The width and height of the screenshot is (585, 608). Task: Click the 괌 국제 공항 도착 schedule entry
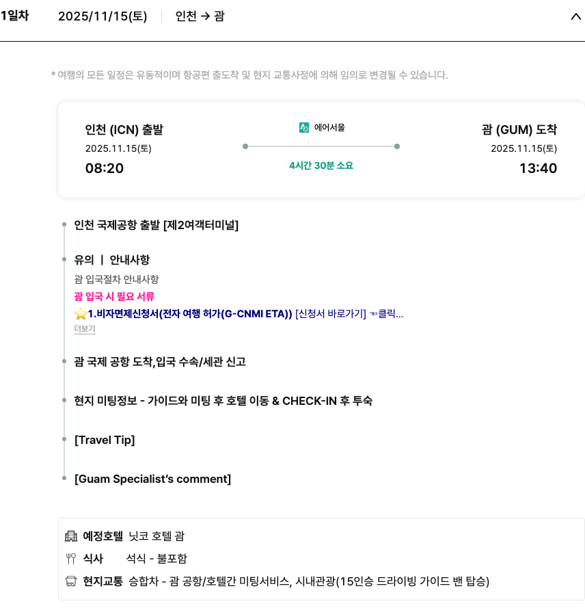[x=159, y=362]
